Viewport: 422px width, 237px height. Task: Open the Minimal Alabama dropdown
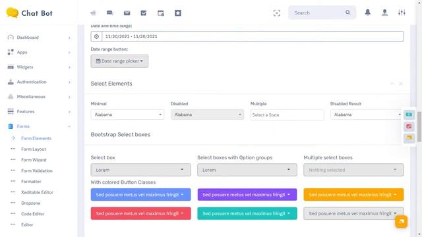(127, 115)
